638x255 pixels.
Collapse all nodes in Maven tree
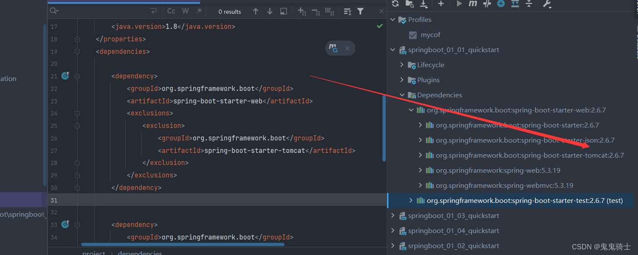(529, 4)
